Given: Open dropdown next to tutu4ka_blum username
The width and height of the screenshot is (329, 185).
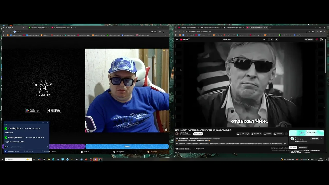Looking at the screenshot, I should click(22, 128).
